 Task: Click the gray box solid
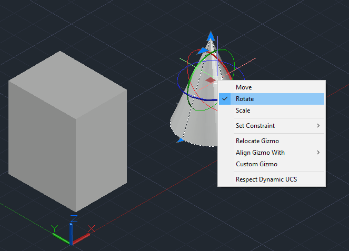pyautogui.click(x=67, y=131)
